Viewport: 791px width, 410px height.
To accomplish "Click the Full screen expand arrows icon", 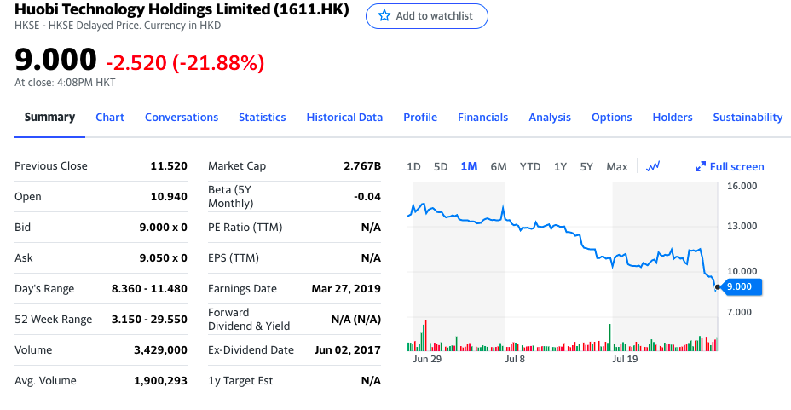I will click(700, 166).
